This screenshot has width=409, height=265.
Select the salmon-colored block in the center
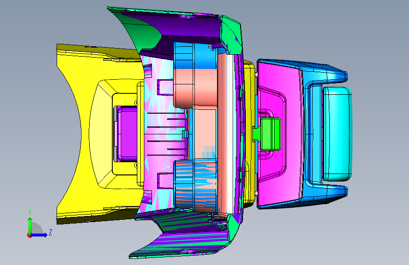coord(195,89)
